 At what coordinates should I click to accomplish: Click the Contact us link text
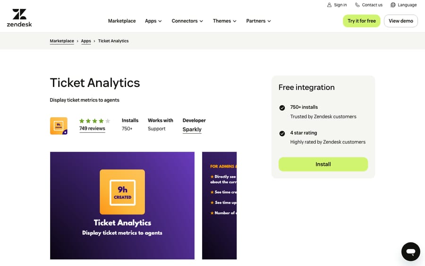(x=372, y=5)
